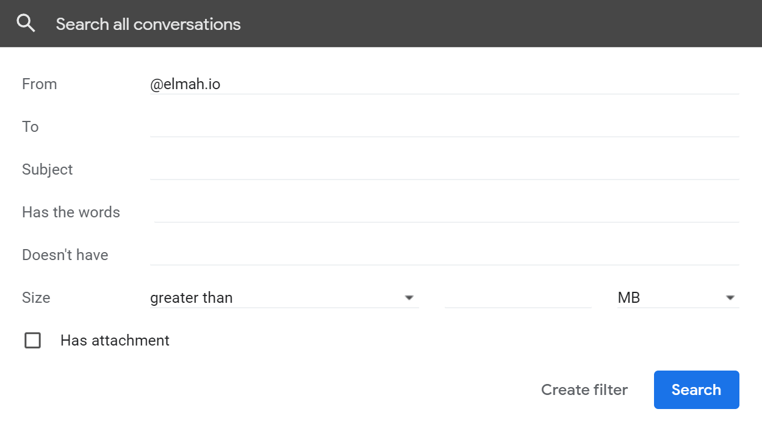Select the To recipient input field

444,126
